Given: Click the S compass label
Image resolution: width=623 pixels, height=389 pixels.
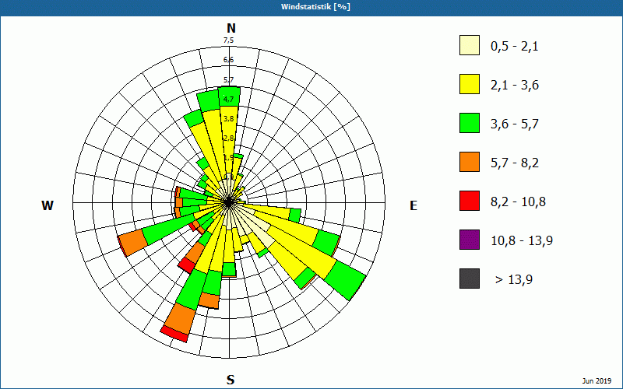Looking at the screenshot, I should point(231,380).
